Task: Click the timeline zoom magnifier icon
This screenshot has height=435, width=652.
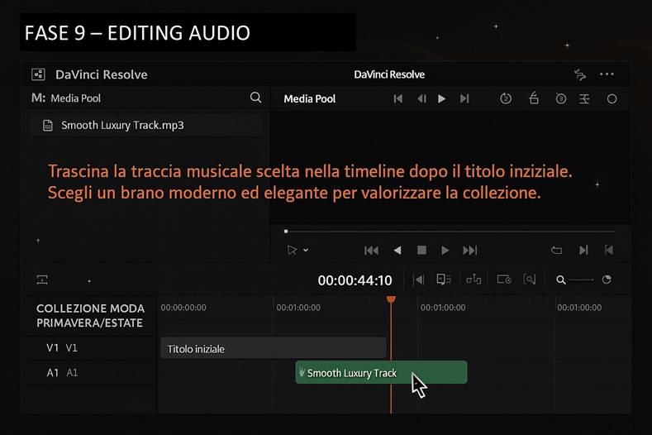Action: pyautogui.click(x=561, y=280)
